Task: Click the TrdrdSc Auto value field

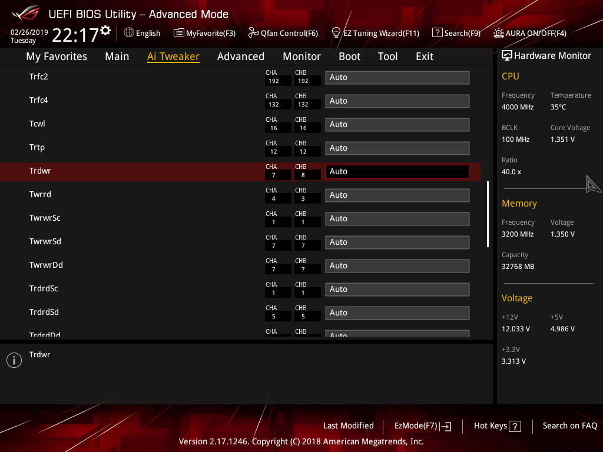Action: click(x=397, y=289)
